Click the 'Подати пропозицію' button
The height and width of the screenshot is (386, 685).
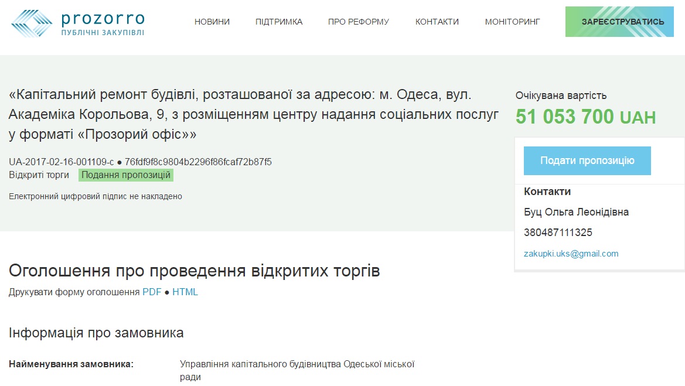coord(587,160)
